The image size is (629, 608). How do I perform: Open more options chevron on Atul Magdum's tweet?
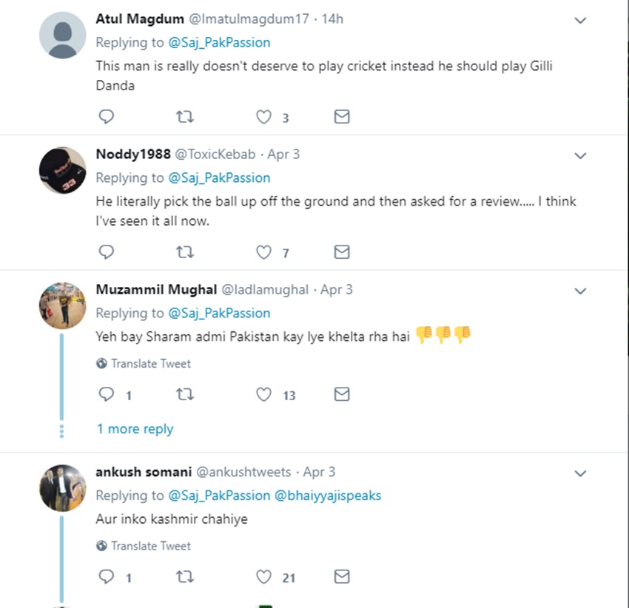click(581, 21)
